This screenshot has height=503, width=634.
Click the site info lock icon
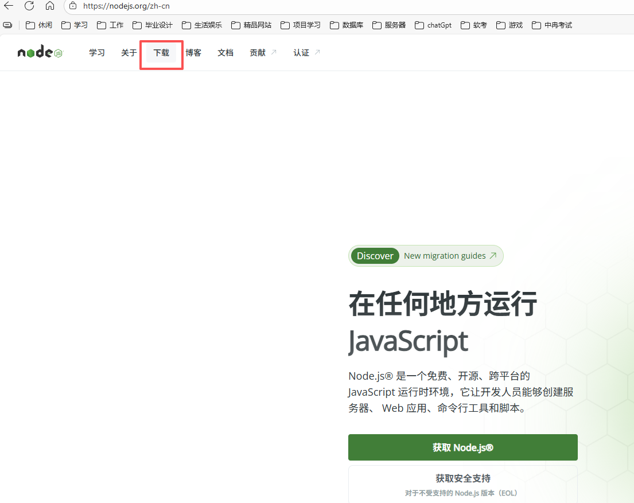(73, 6)
